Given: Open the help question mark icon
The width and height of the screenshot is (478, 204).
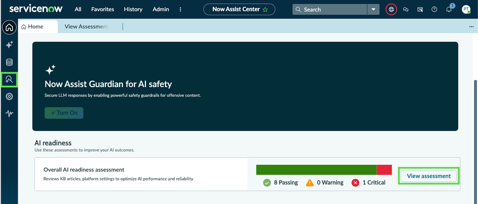Looking at the screenshot, I should click(x=434, y=10).
